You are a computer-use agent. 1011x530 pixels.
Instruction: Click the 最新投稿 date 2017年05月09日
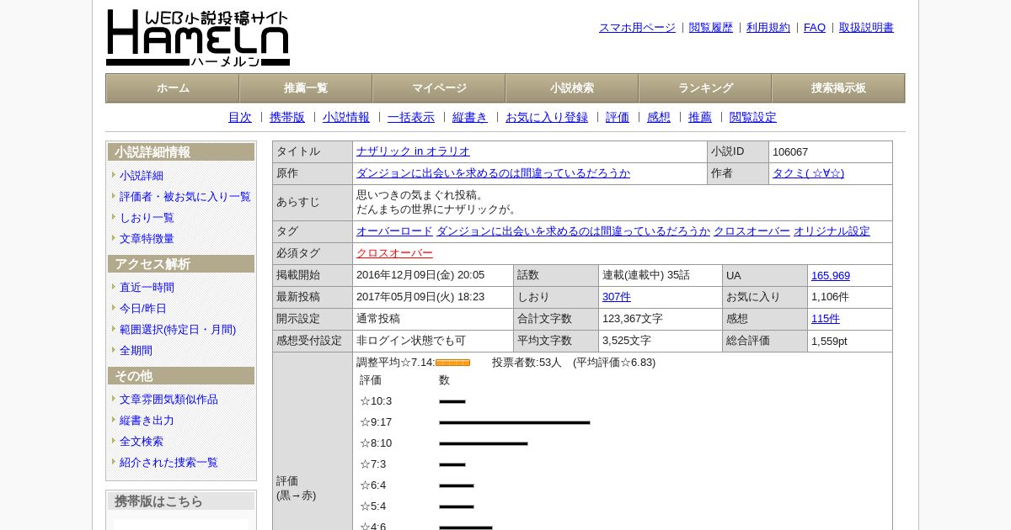point(420,297)
